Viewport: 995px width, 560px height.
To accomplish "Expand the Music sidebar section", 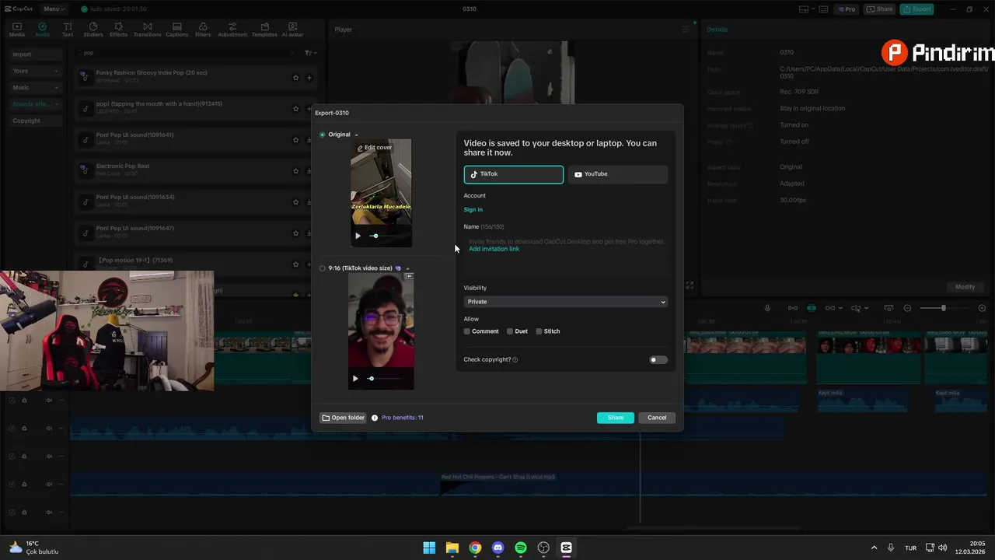I will pyautogui.click(x=36, y=87).
